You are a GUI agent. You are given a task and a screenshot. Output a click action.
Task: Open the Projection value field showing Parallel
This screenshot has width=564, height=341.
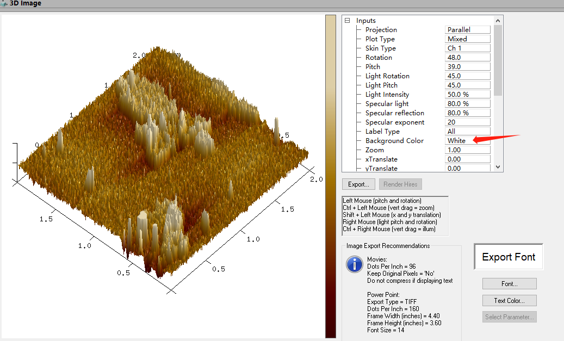(x=467, y=30)
